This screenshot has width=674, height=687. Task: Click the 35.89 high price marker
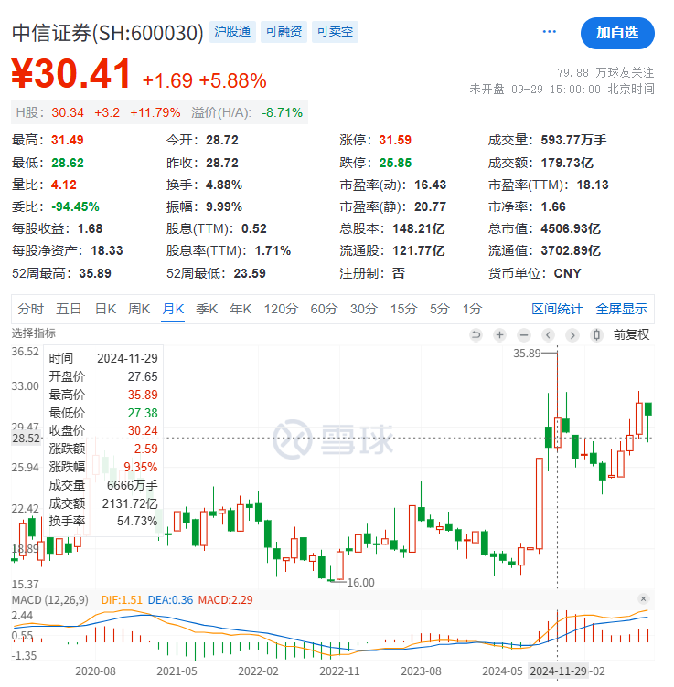point(527,354)
